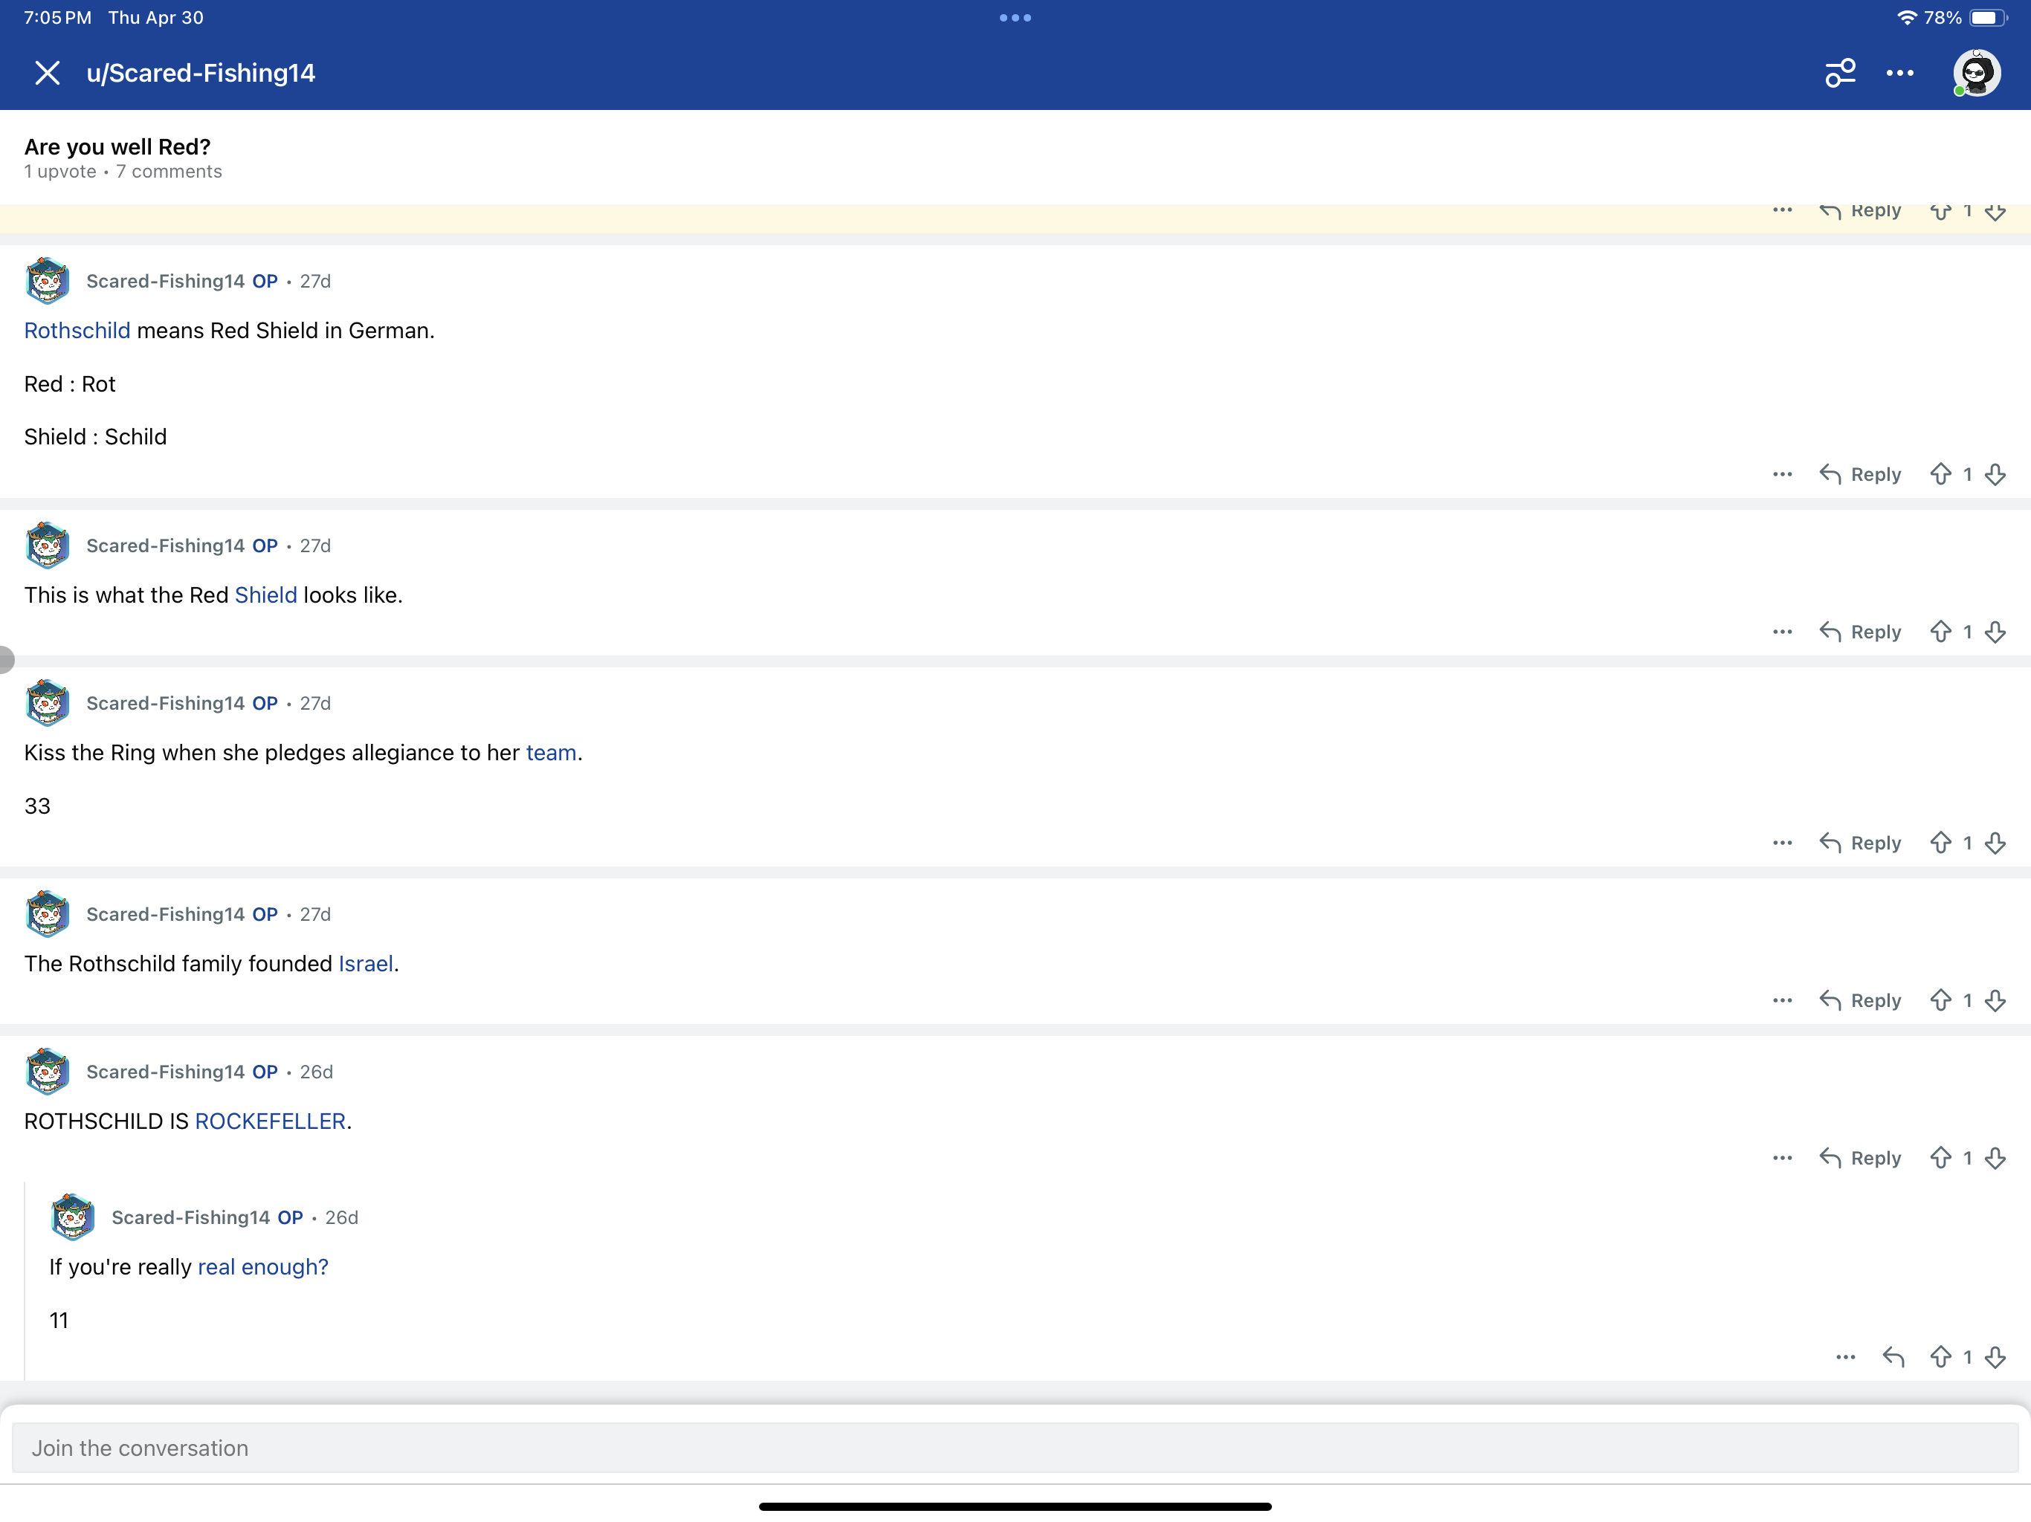The width and height of the screenshot is (2031, 1522).
Task: Reply to the 'ROTHSCHILD IS ROCKEFELLER' comment
Action: point(1860,1158)
